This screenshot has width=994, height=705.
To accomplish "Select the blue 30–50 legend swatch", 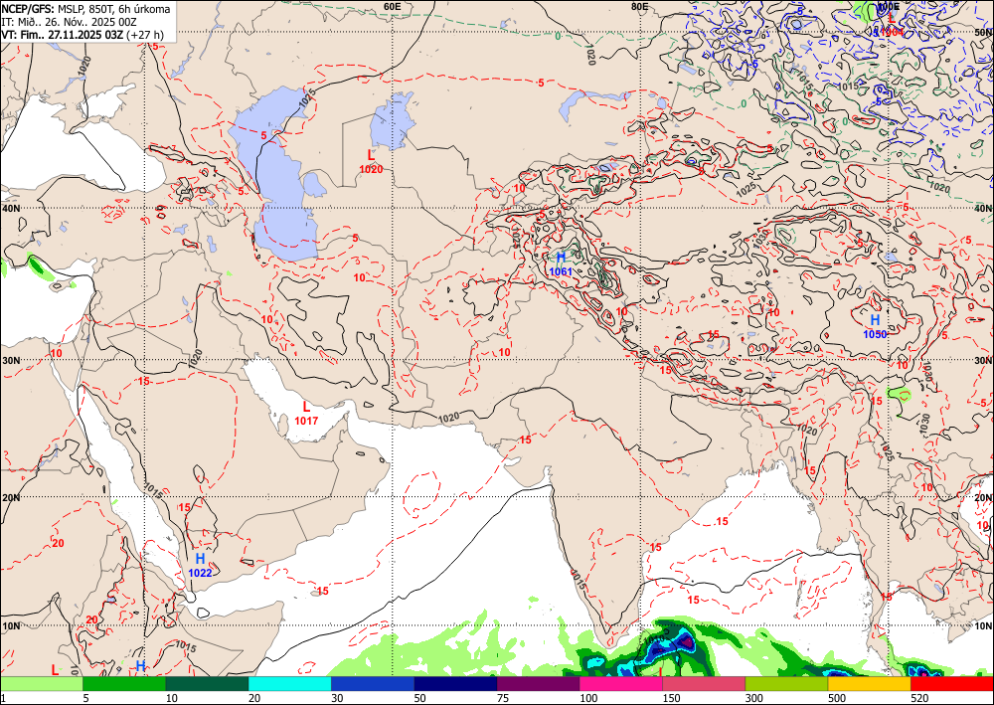I will click(373, 683).
